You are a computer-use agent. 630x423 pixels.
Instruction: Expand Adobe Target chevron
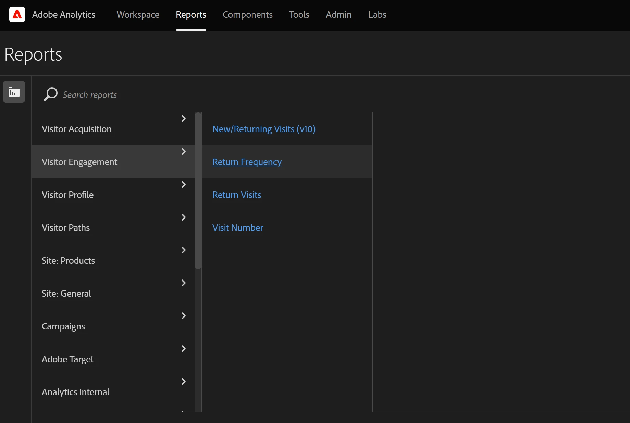click(x=184, y=349)
